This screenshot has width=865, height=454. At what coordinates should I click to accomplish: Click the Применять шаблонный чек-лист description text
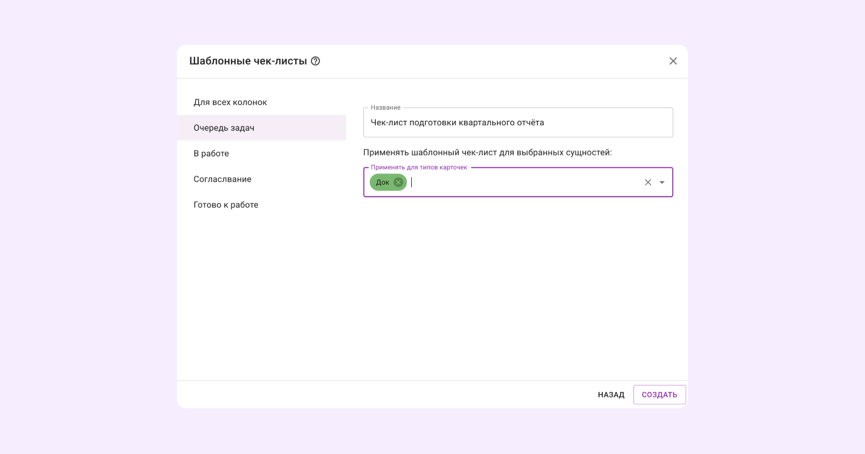click(x=487, y=153)
